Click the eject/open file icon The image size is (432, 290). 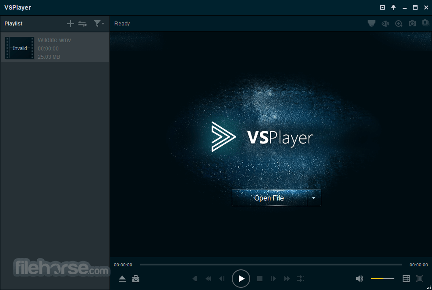[122, 279]
